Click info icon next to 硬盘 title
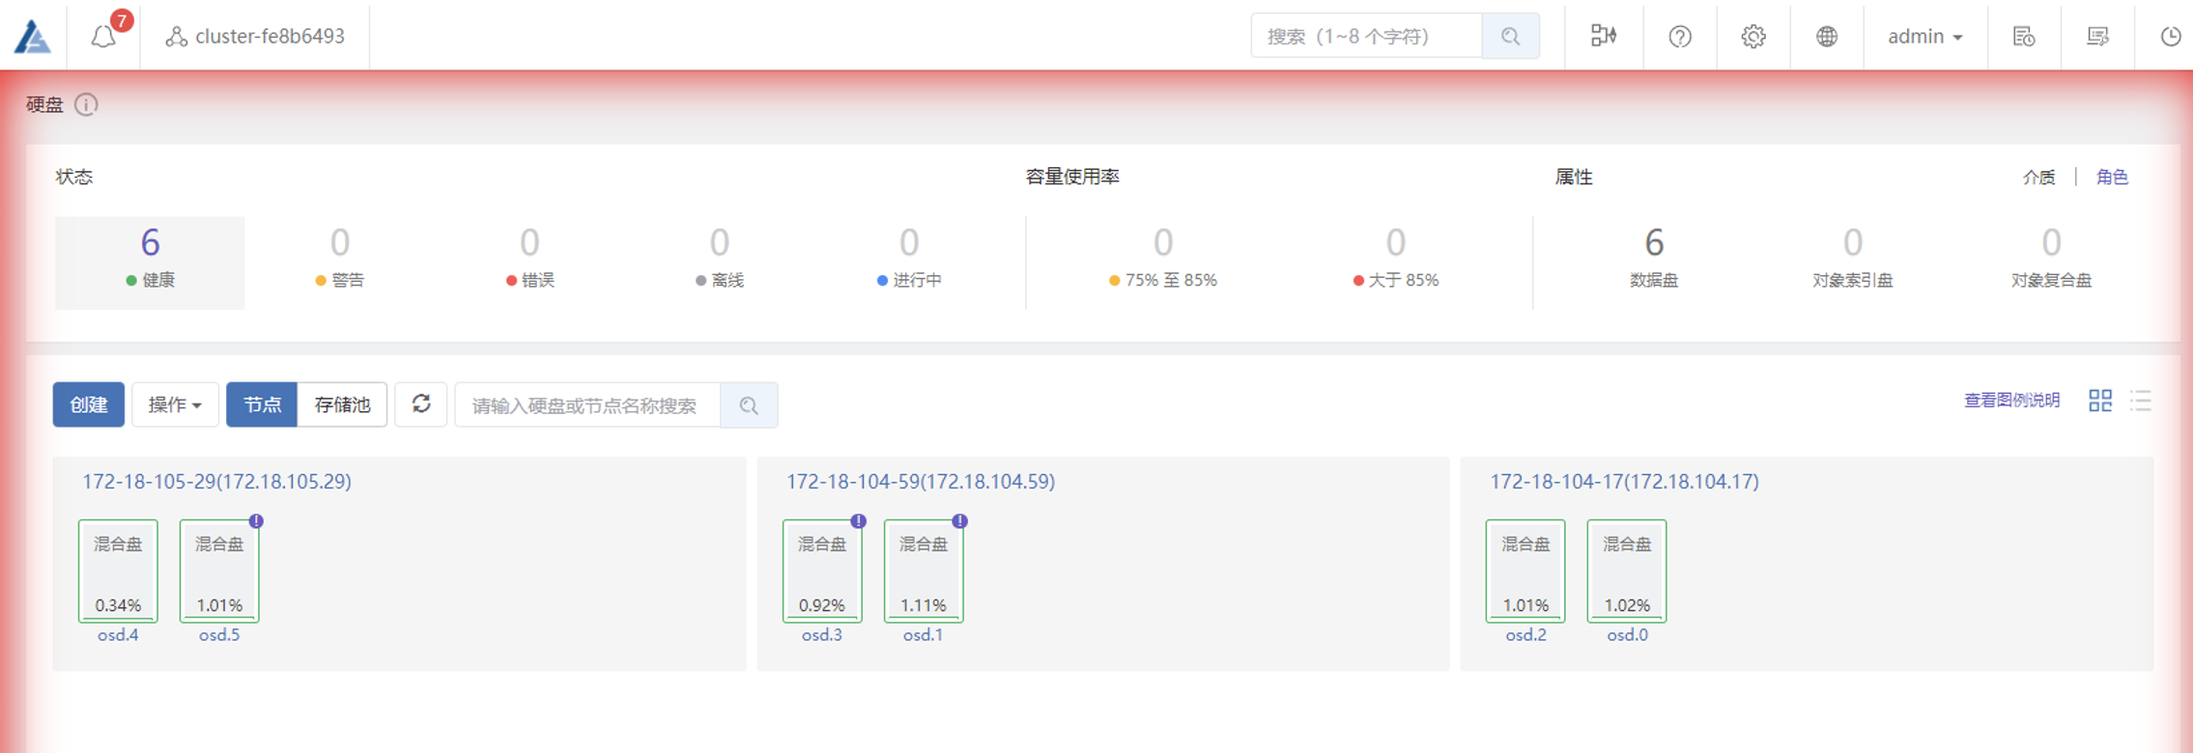Viewport: 2193px width, 753px height. (86, 104)
